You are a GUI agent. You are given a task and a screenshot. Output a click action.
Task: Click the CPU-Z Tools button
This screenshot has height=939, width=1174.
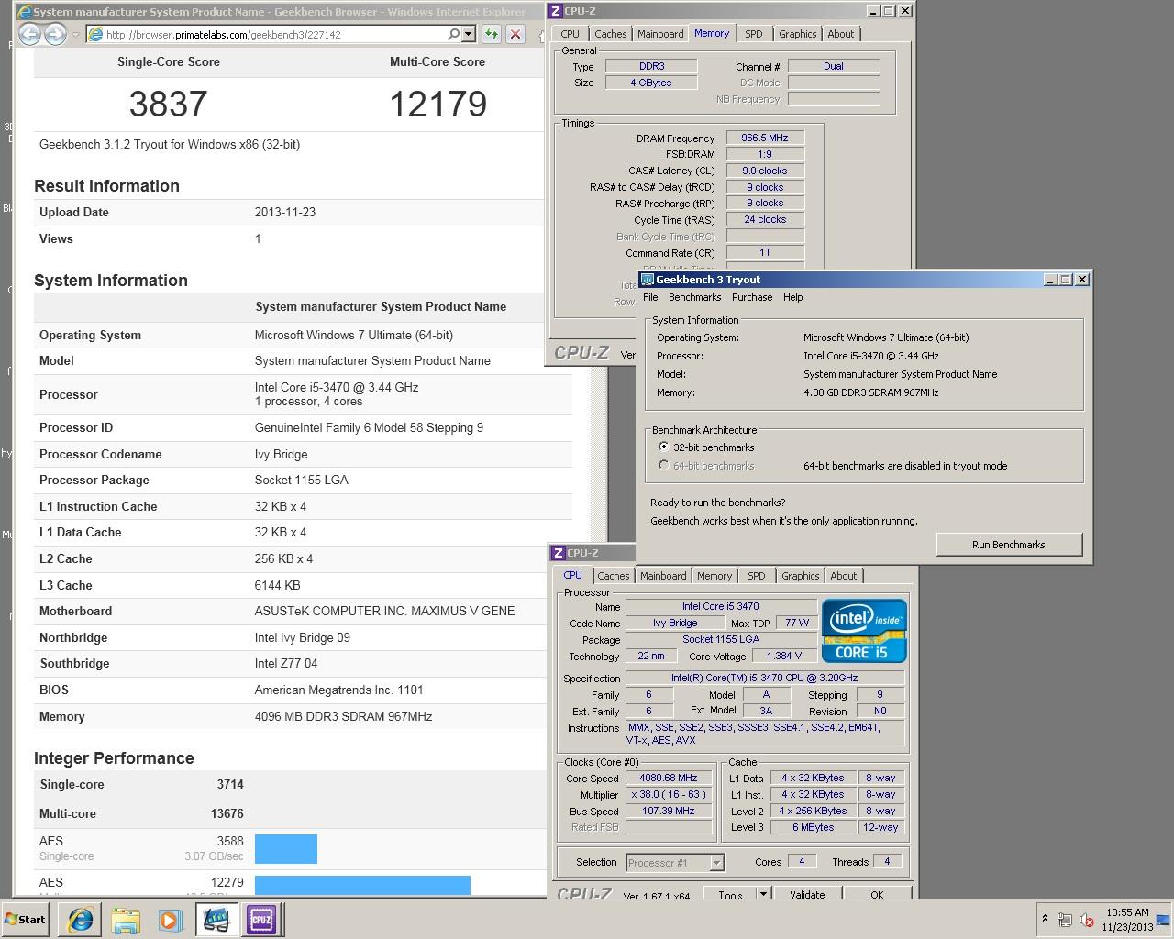[x=730, y=894]
